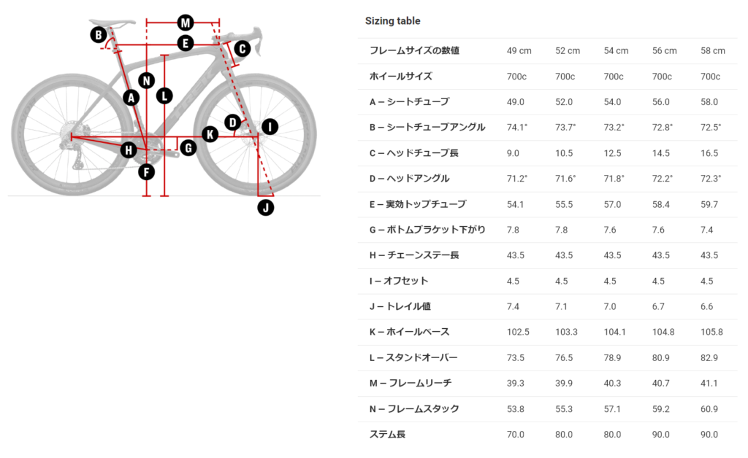Click the フレームサイズの数値 row label
The width and height of the screenshot is (748, 458).
pos(414,51)
